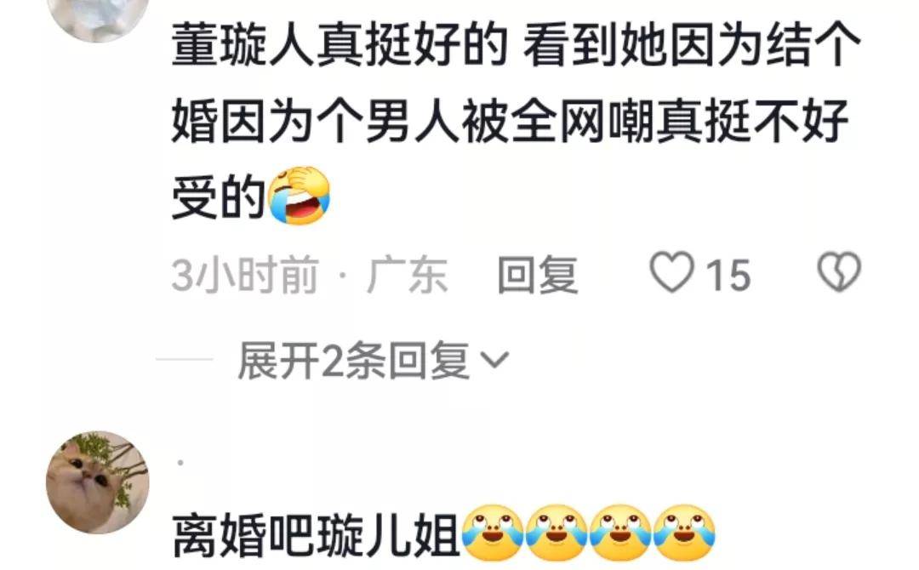Screen dimensions: 919x570
Task: Open the username dot above 离婚吧璇儿姐
Action: click(180, 464)
